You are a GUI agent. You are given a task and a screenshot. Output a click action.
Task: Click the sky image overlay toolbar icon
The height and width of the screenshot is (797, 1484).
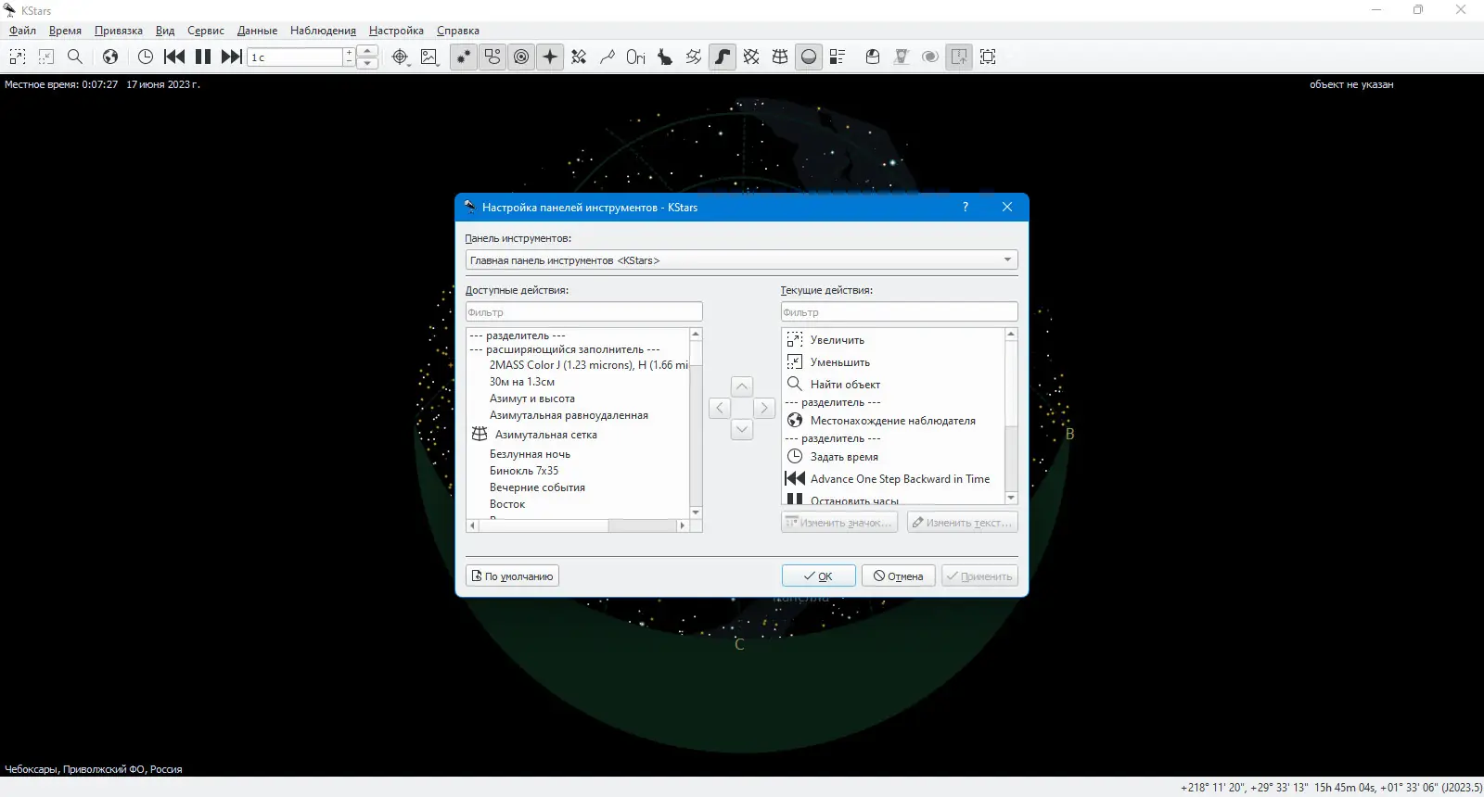coord(429,57)
